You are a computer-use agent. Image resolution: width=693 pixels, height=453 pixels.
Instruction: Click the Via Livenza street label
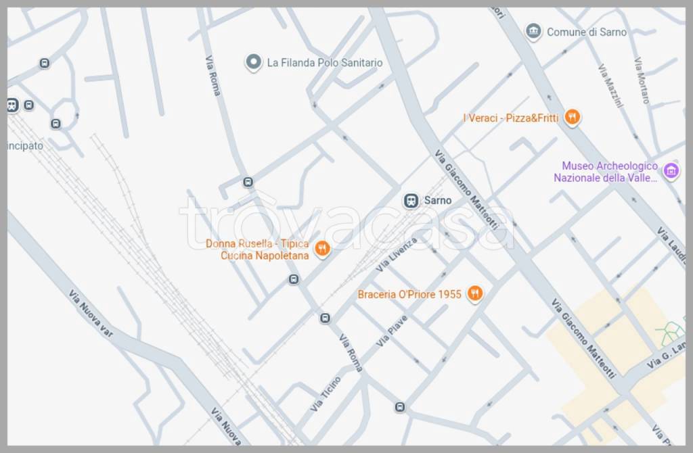coord(397,254)
